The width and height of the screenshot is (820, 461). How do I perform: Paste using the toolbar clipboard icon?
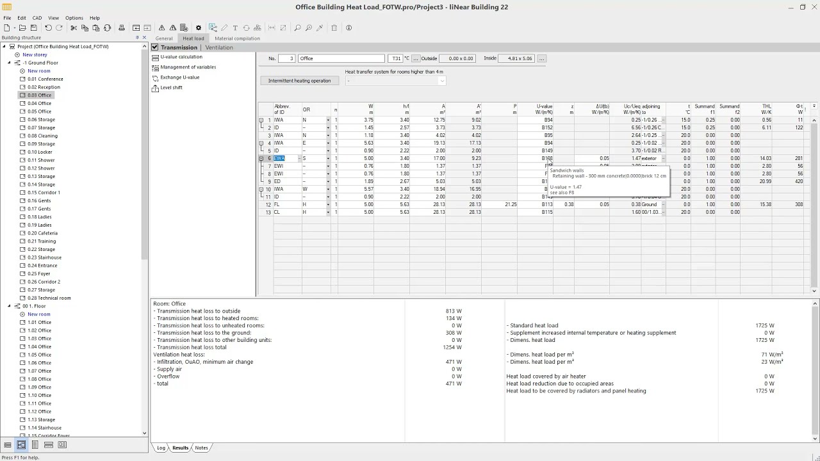[x=96, y=28]
